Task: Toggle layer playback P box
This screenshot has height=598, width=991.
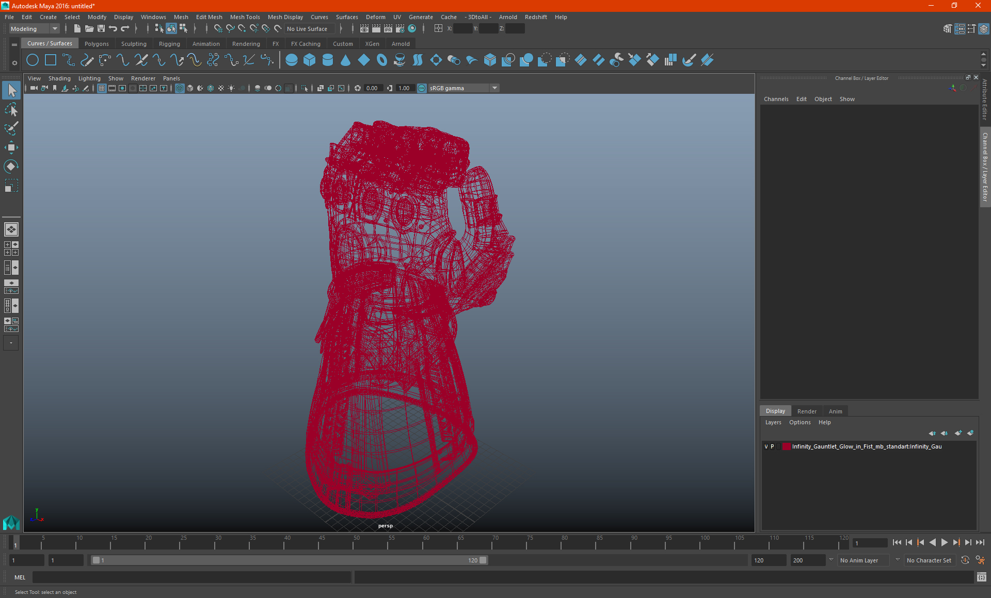Action: [x=772, y=447]
